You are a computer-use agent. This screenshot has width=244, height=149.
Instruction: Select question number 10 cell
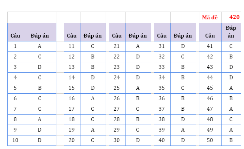point(16,140)
